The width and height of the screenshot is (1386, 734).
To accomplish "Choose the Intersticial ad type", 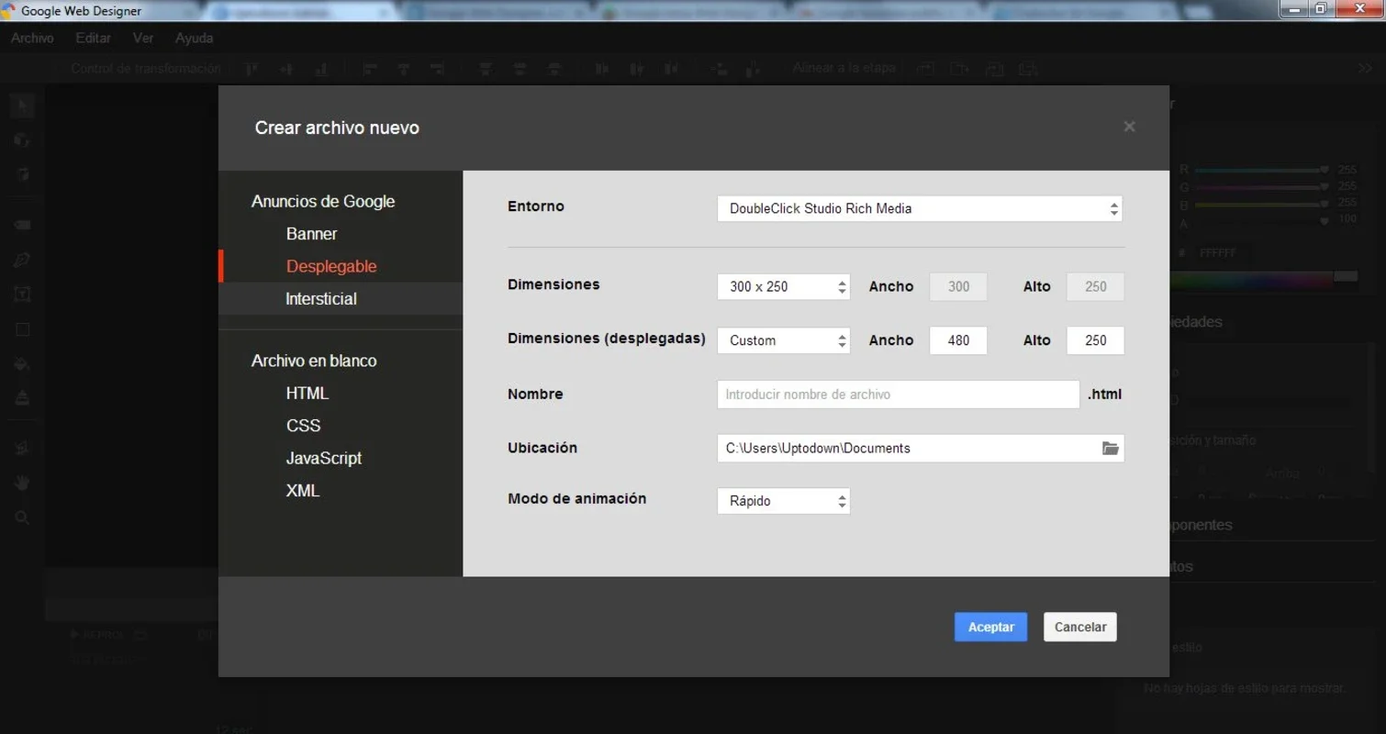I will pos(321,299).
